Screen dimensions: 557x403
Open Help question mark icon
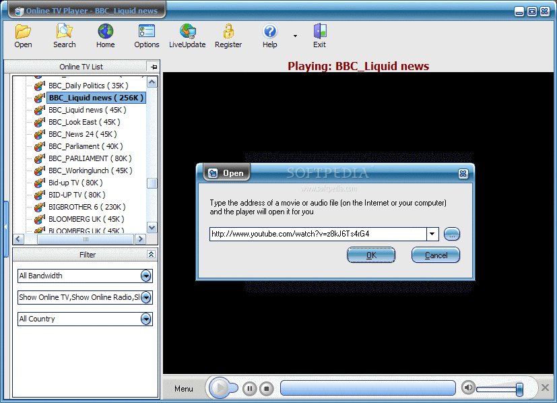point(270,36)
